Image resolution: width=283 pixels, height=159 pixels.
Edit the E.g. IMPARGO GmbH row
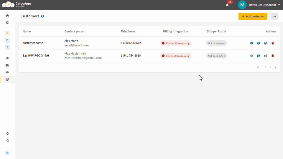tap(266, 56)
